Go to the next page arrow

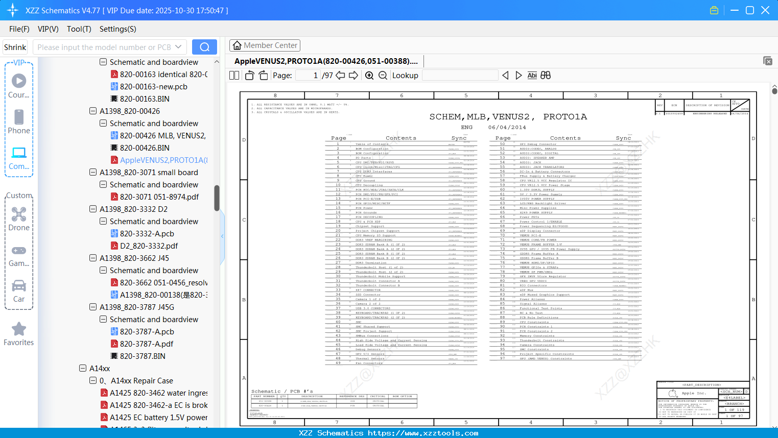(x=353, y=76)
